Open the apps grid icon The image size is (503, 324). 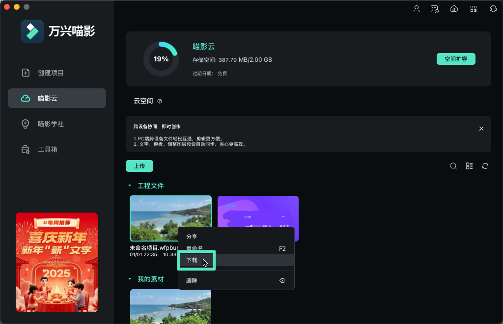473,9
